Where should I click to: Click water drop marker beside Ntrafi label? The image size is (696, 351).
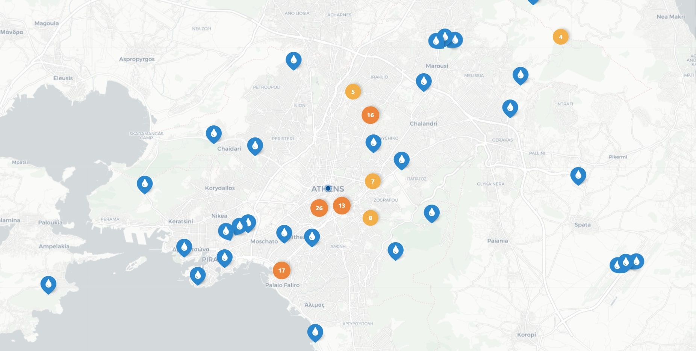pyautogui.click(x=510, y=108)
